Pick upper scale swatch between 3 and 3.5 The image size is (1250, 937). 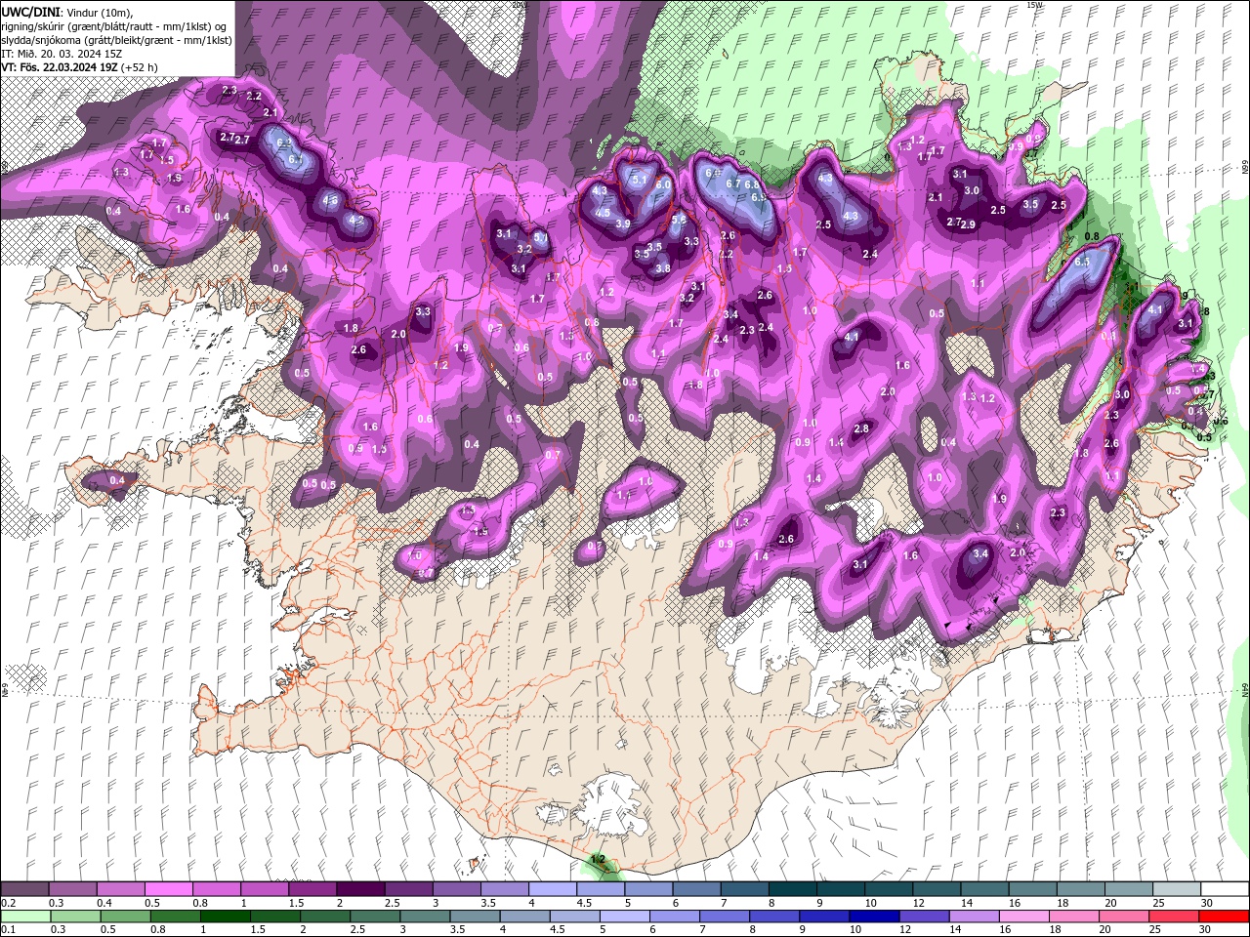(x=455, y=888)
